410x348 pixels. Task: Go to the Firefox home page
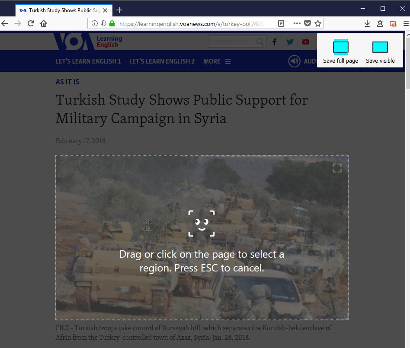click(x=44, y=23)
